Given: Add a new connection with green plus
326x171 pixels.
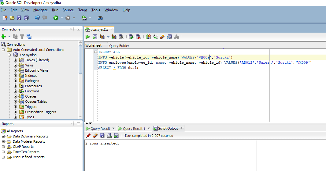Looking at the screenshot, I should click(3, 37).
